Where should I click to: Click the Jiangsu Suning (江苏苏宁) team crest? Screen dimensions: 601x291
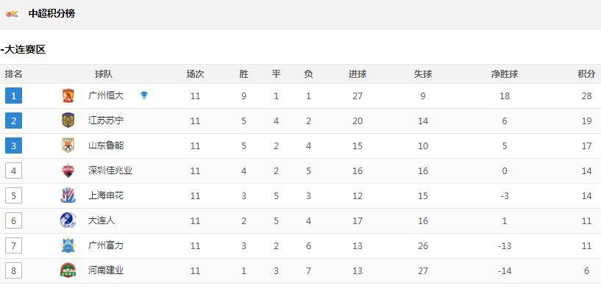(68, 121)
